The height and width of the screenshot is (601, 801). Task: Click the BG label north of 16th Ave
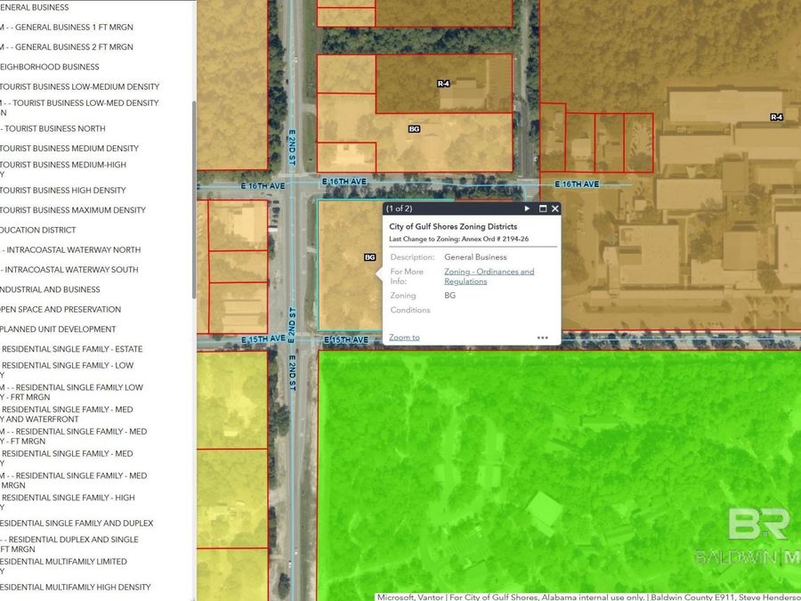414,129
